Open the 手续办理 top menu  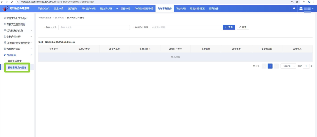181,9
